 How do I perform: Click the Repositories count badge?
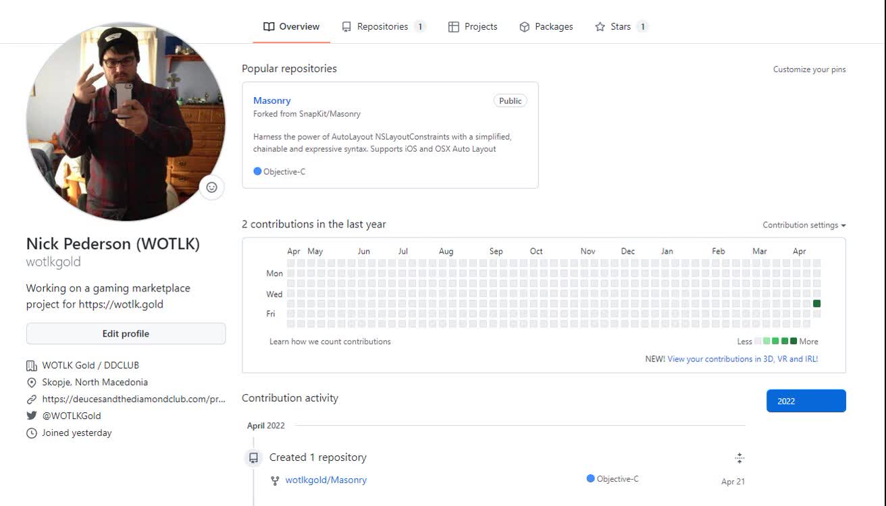point(420,27)
